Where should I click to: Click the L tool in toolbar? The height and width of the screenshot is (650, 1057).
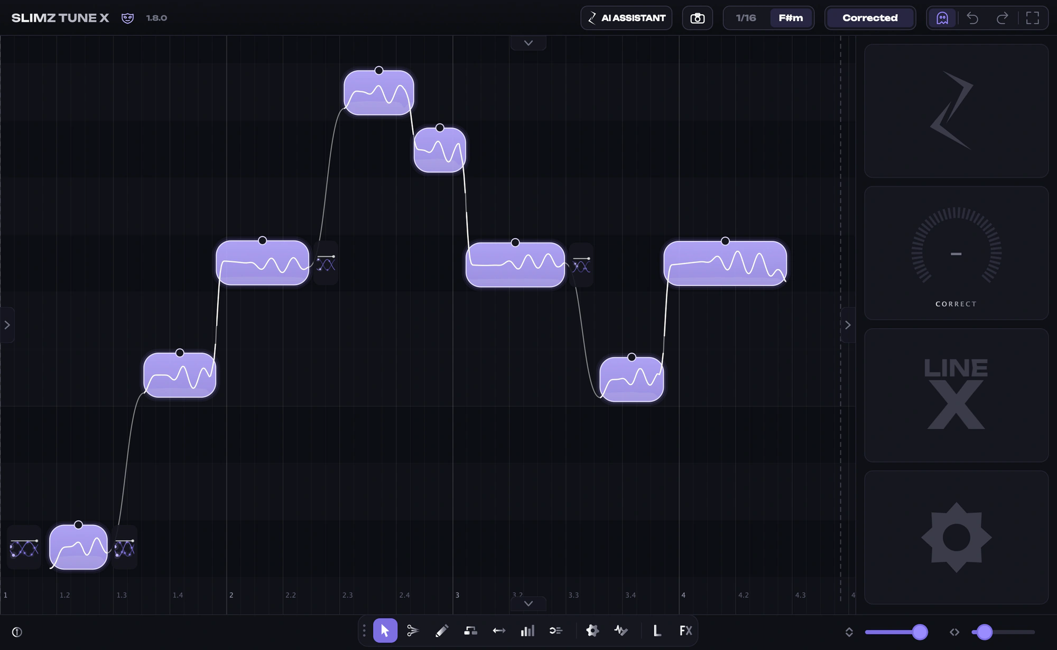[657, 630]
